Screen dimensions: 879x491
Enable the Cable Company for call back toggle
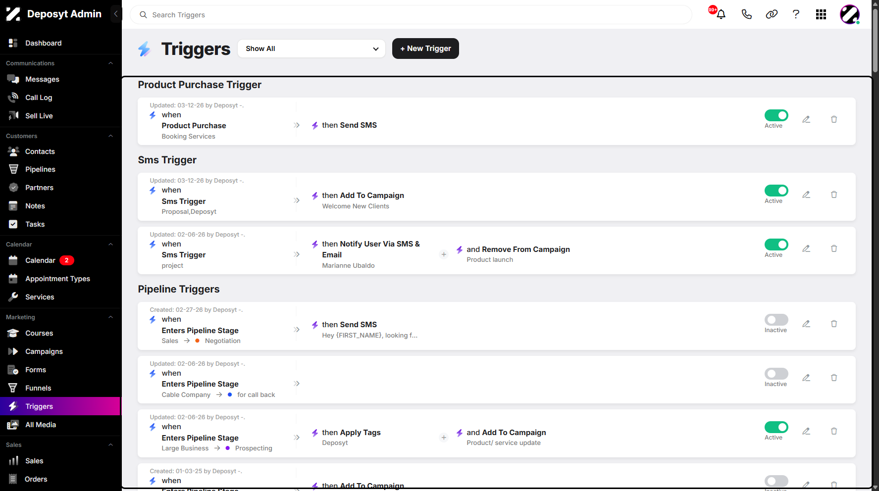coord(776,374)
